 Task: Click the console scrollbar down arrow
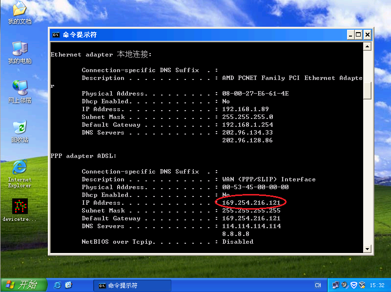click(367, 249)
